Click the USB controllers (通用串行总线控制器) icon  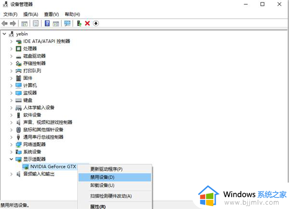[18, 137]
